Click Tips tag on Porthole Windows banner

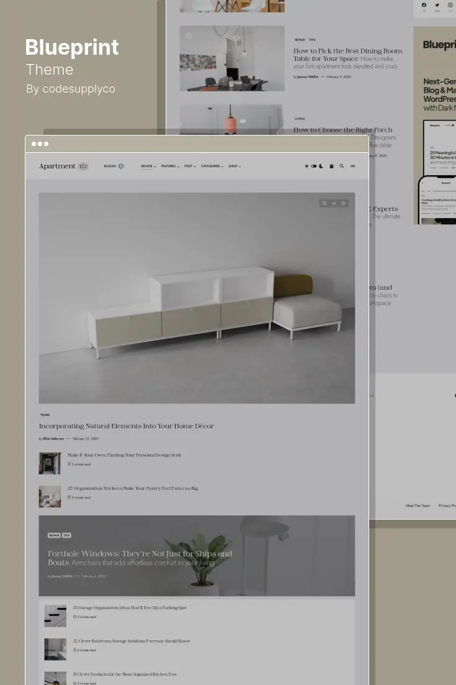point(66,535)
